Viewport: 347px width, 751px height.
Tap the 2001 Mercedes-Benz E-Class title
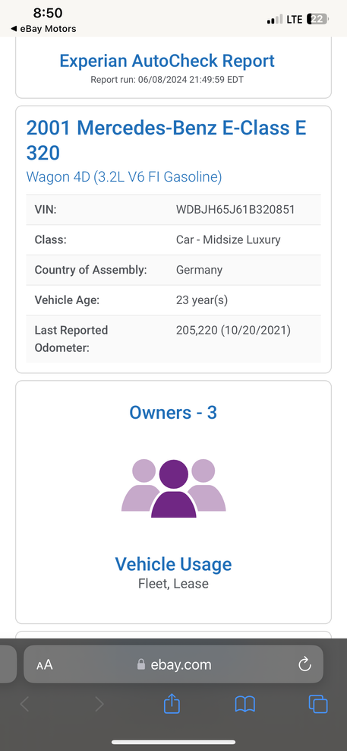(166, 141)
